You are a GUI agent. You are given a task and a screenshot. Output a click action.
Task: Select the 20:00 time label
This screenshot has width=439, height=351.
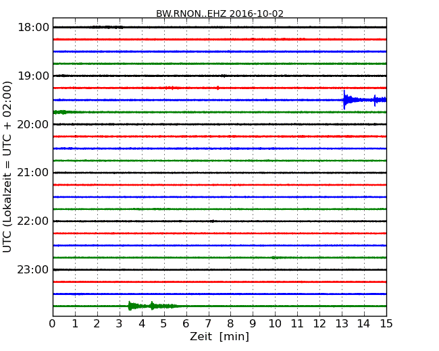[33, 124]
